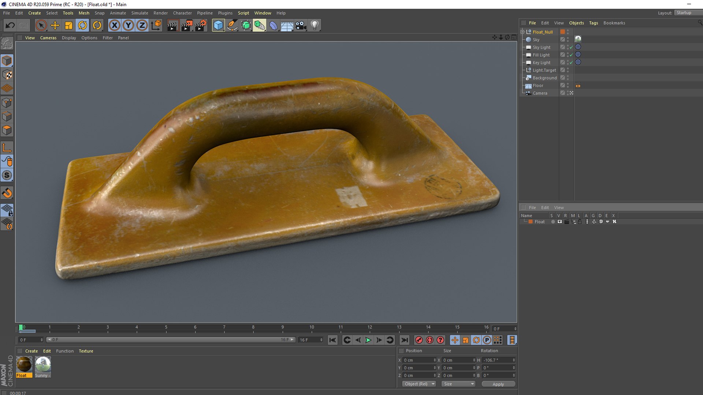Toggle Fill Light enable checkmark
This screenshot has width=703, height=395.
pos(571,55)
